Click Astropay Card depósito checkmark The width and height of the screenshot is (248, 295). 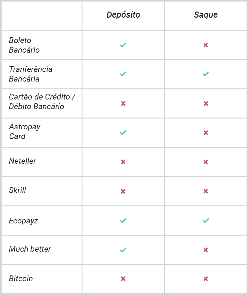point(123,133)
